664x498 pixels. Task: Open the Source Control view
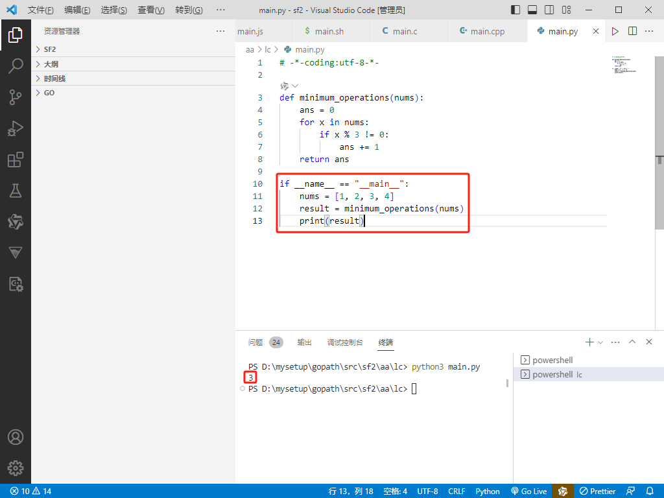pos(16,97)
